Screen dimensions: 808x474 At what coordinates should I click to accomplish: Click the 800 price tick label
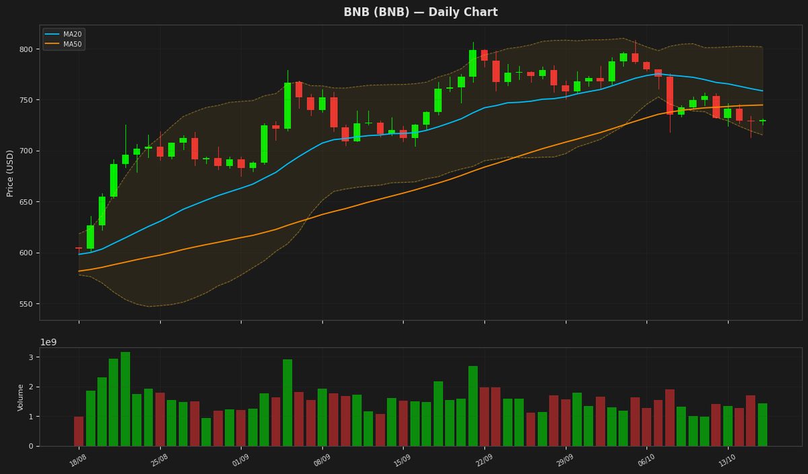click(26, 49)
